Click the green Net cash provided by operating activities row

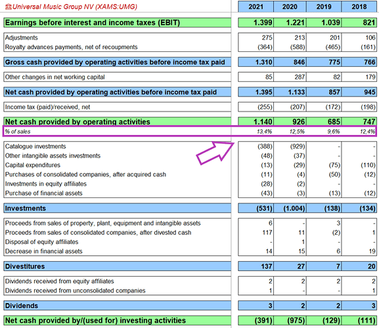tap(117, 121)
